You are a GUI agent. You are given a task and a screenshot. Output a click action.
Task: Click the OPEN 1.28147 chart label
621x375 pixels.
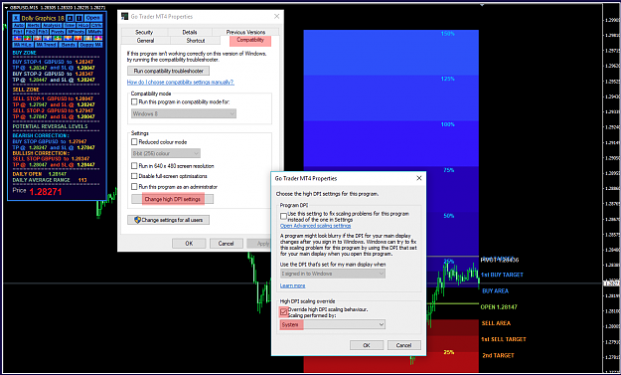point(499,306)
